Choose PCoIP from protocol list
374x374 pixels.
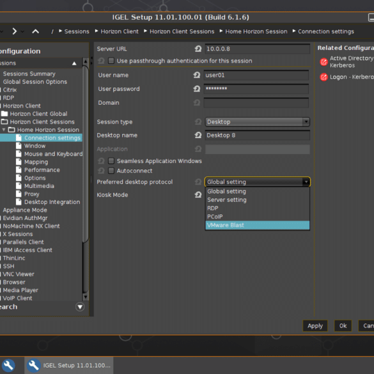(258, 217)
